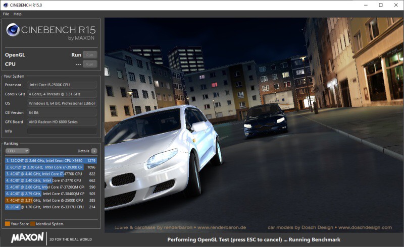Click the Identical System brown swatch
Viewport: 404px width, 247px height.
coord(33,224)
